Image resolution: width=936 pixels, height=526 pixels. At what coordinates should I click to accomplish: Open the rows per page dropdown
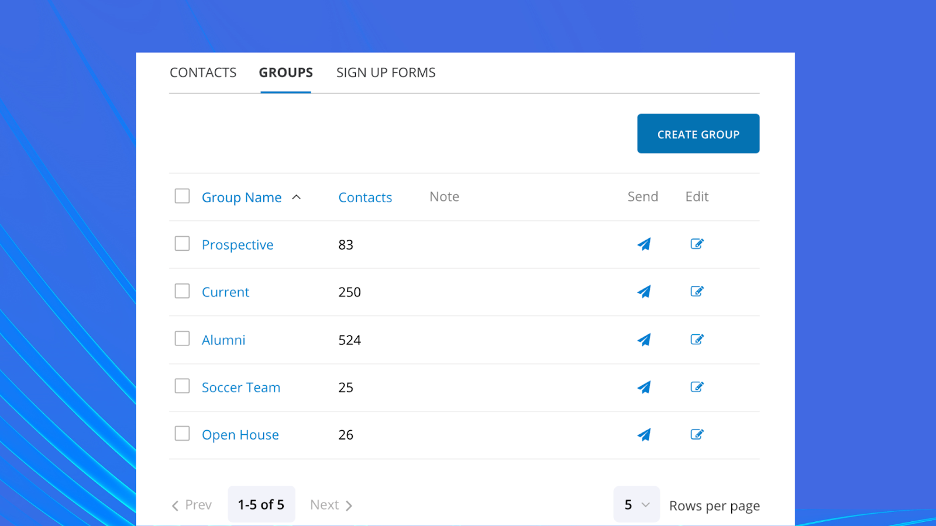[636, 504]
